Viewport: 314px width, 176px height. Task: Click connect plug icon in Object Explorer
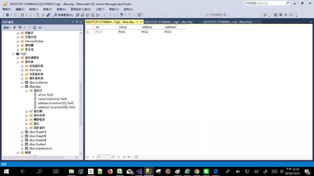14,28
